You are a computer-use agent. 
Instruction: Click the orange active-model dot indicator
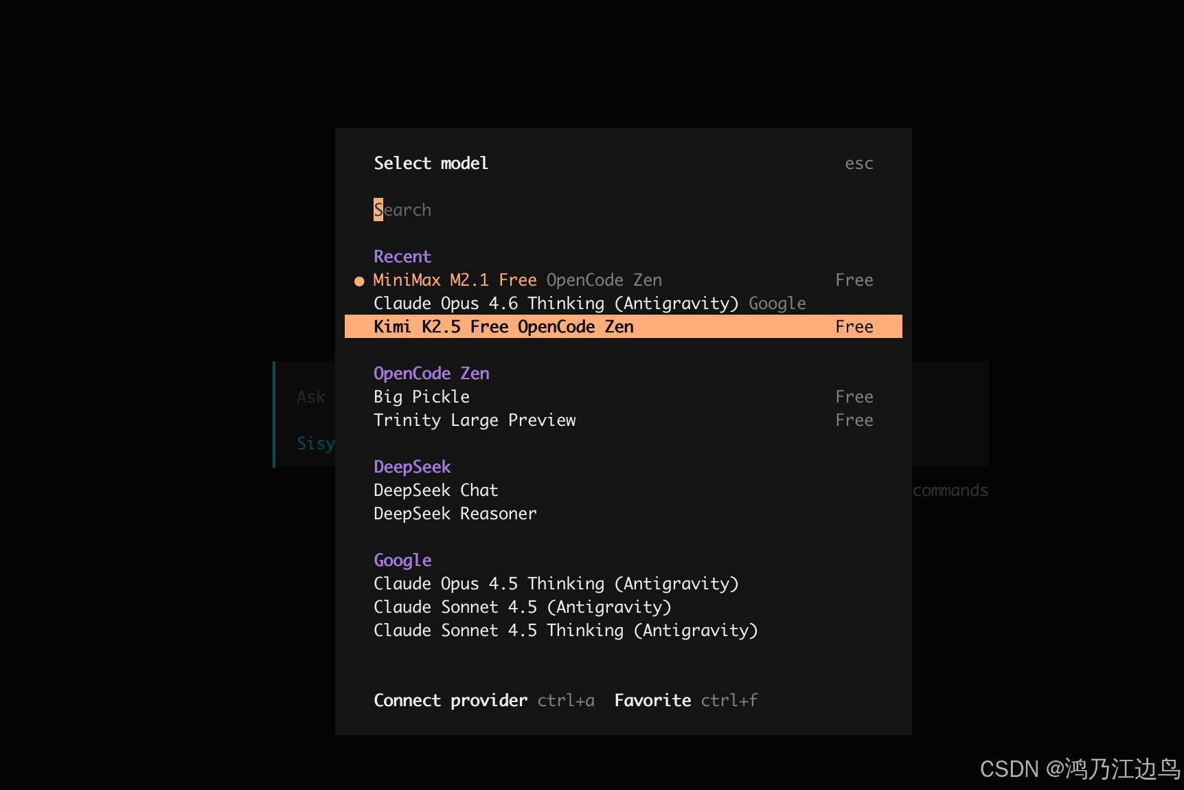pos(359,281)
